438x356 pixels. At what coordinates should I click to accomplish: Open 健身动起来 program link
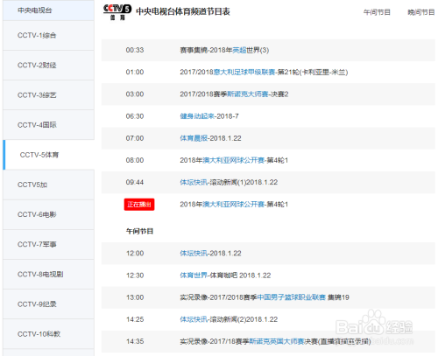[x=197, y=116]
